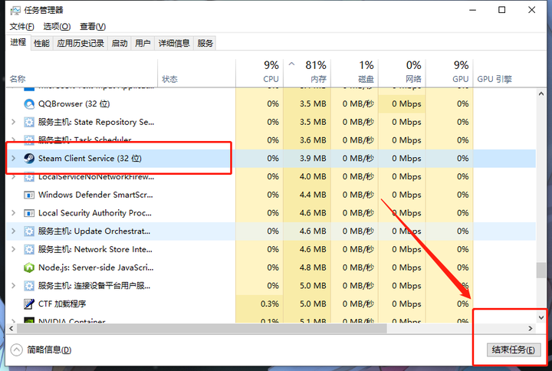Click the horizontal scrollbar right arrow
This screenshot has width=552, height=371.
pos(531,328)
